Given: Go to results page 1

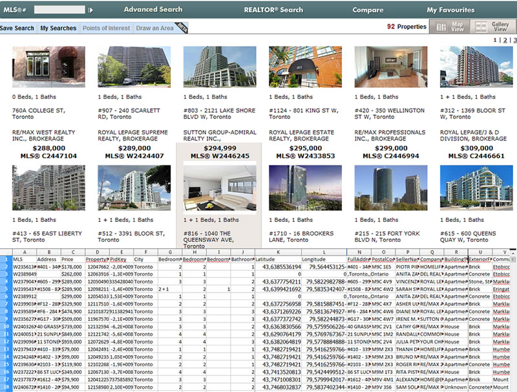Looking at the screenshot, I should pyautogui.click(x=495, y=40).
